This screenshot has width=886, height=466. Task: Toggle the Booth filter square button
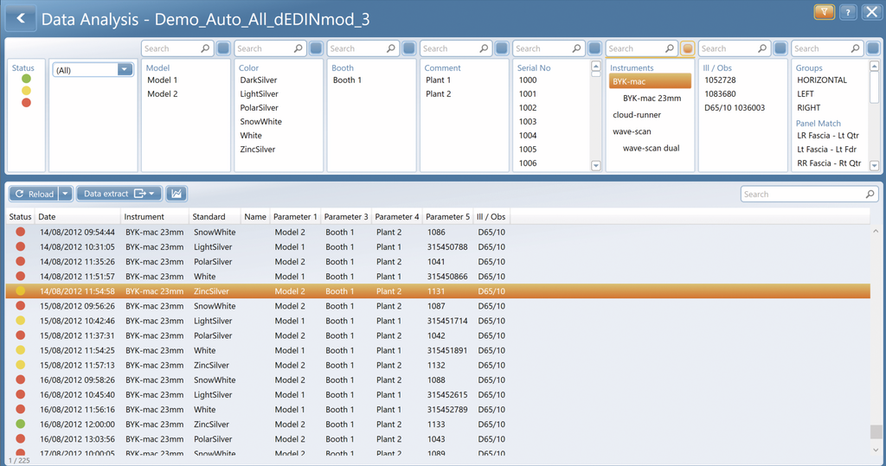409,48
